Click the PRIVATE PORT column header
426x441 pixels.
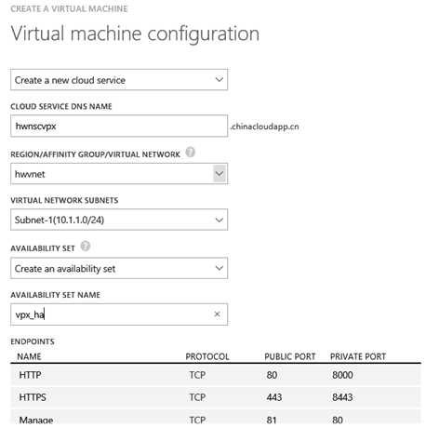358,356
